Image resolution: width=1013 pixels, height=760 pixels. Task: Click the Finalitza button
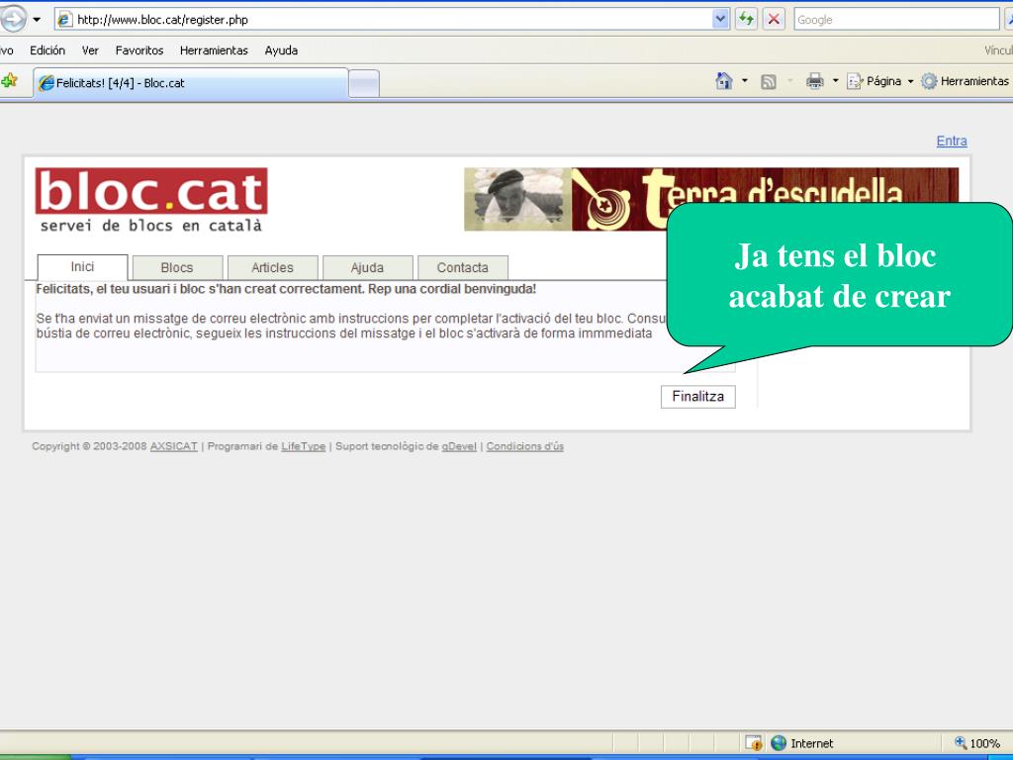point(697,396)
